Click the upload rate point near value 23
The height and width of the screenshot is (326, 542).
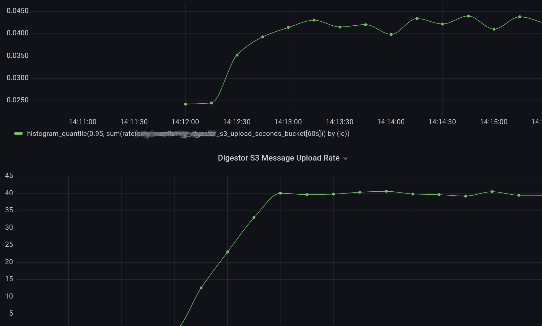(x=228, y=252)
